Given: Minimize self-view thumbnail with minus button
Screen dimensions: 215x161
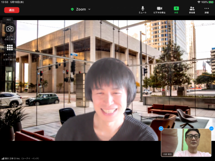Looking at the screenshot, I should [x=211, y=128].
